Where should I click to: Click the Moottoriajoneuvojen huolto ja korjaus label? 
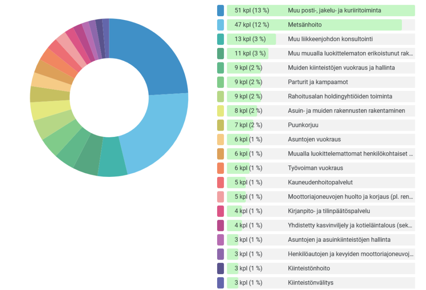pyautogui.click(x=349, y=197)
